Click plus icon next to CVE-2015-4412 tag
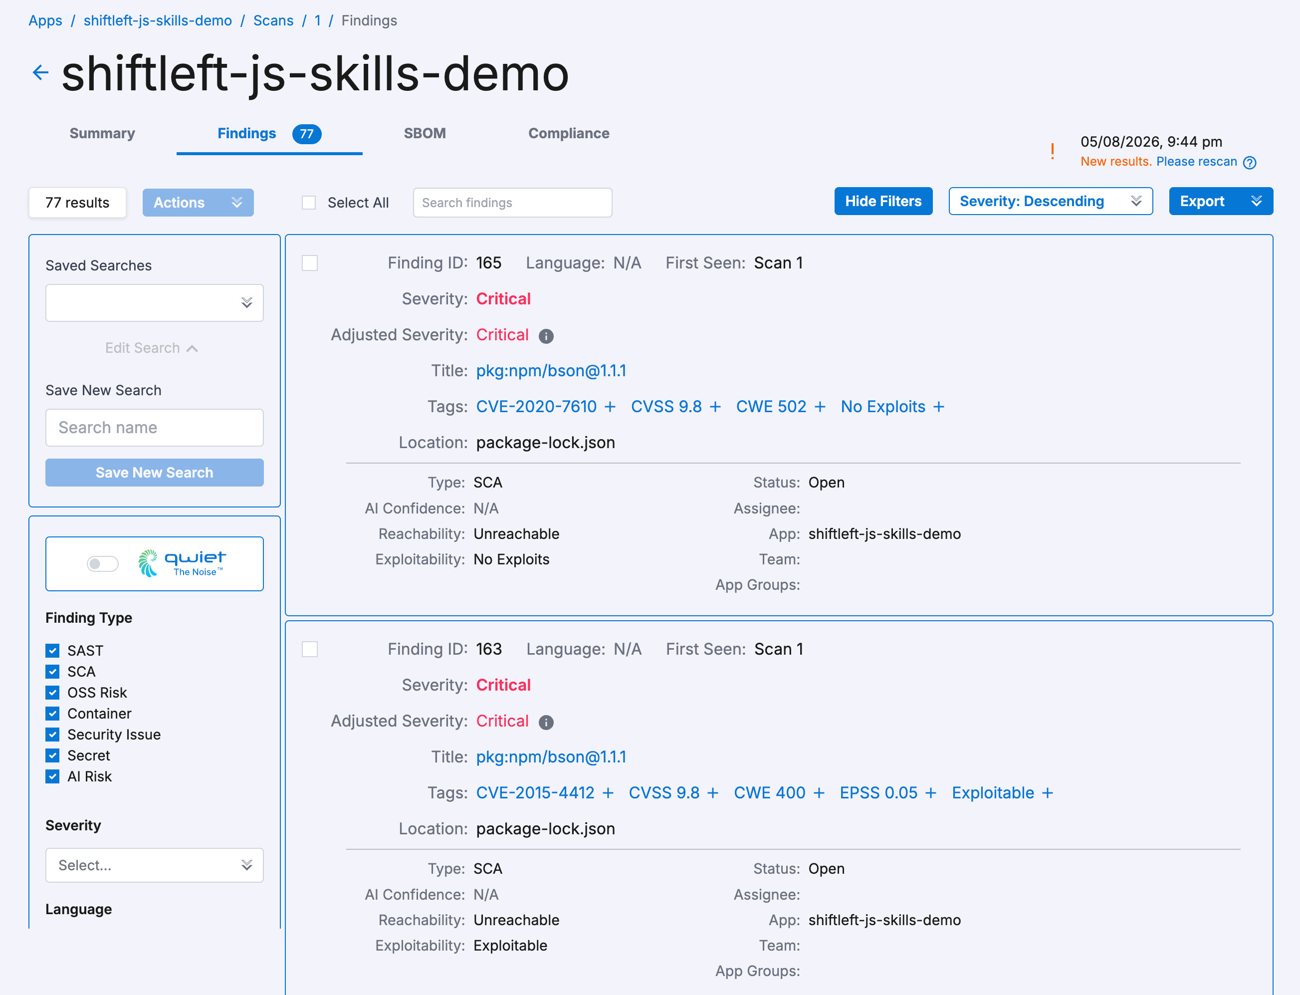This screenshot has height=995, width=1300. point(608,793)
